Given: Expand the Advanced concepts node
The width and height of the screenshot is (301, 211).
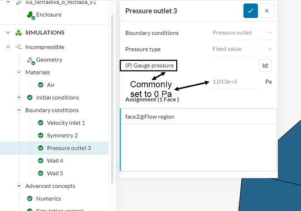Looking at the screenshot, I should (19, 186).
